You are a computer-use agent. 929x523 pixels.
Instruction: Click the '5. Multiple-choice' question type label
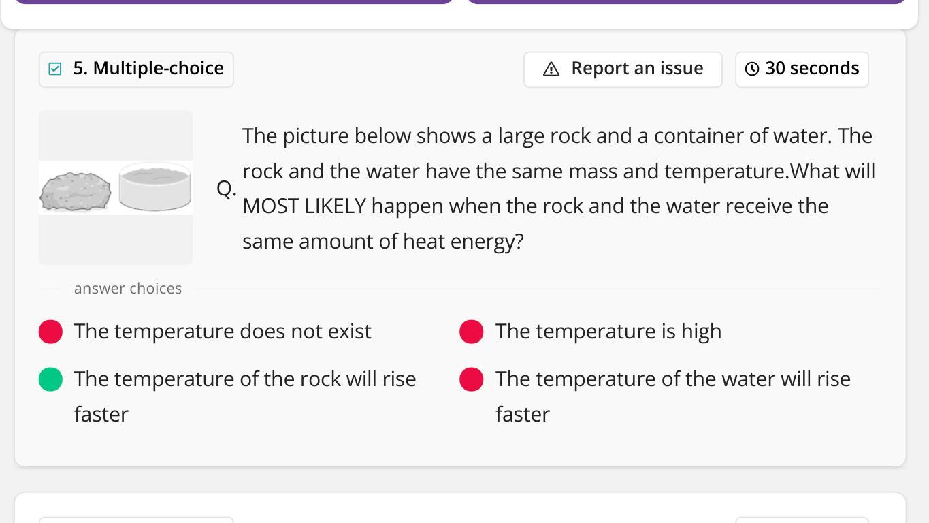pyautogui.click(x=148, y=69)
